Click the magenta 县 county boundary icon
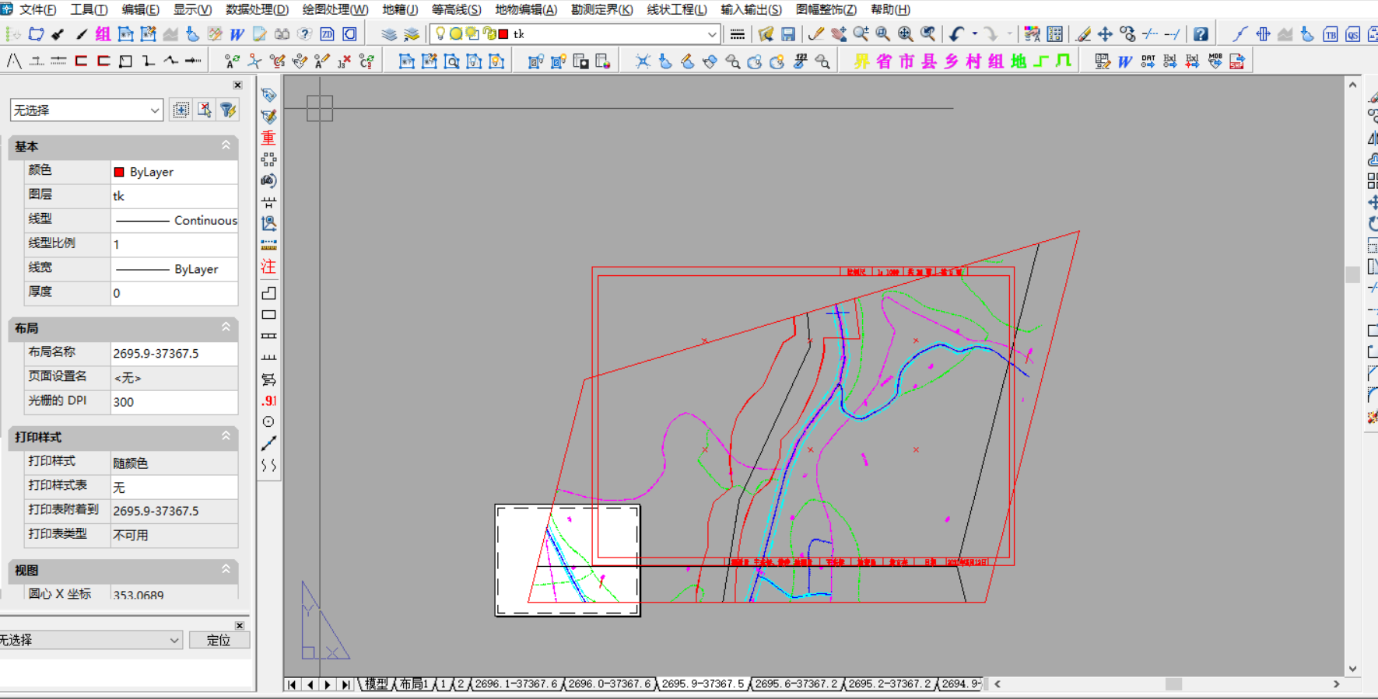Image resolution: width=1378 pixels, height=699 pixels. point(929,61)
